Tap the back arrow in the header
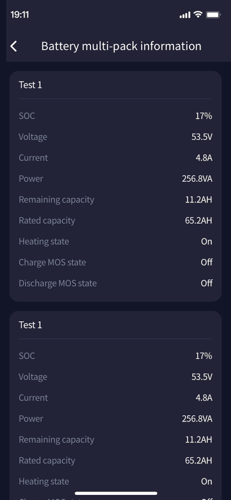The height and width of the screenshot is (500, 231). coord(13,46)
